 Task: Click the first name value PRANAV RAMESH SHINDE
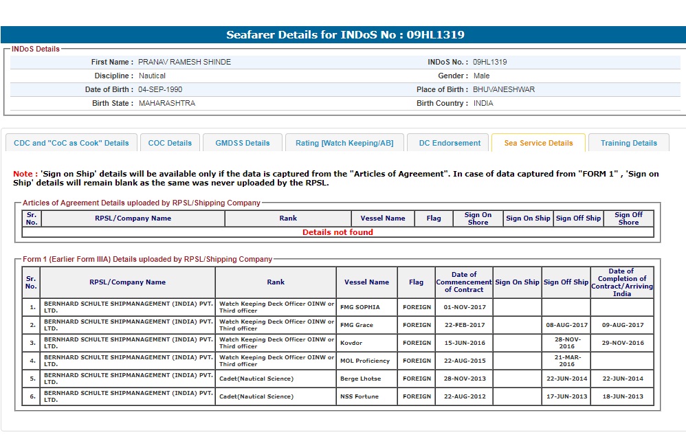[184, 62]
